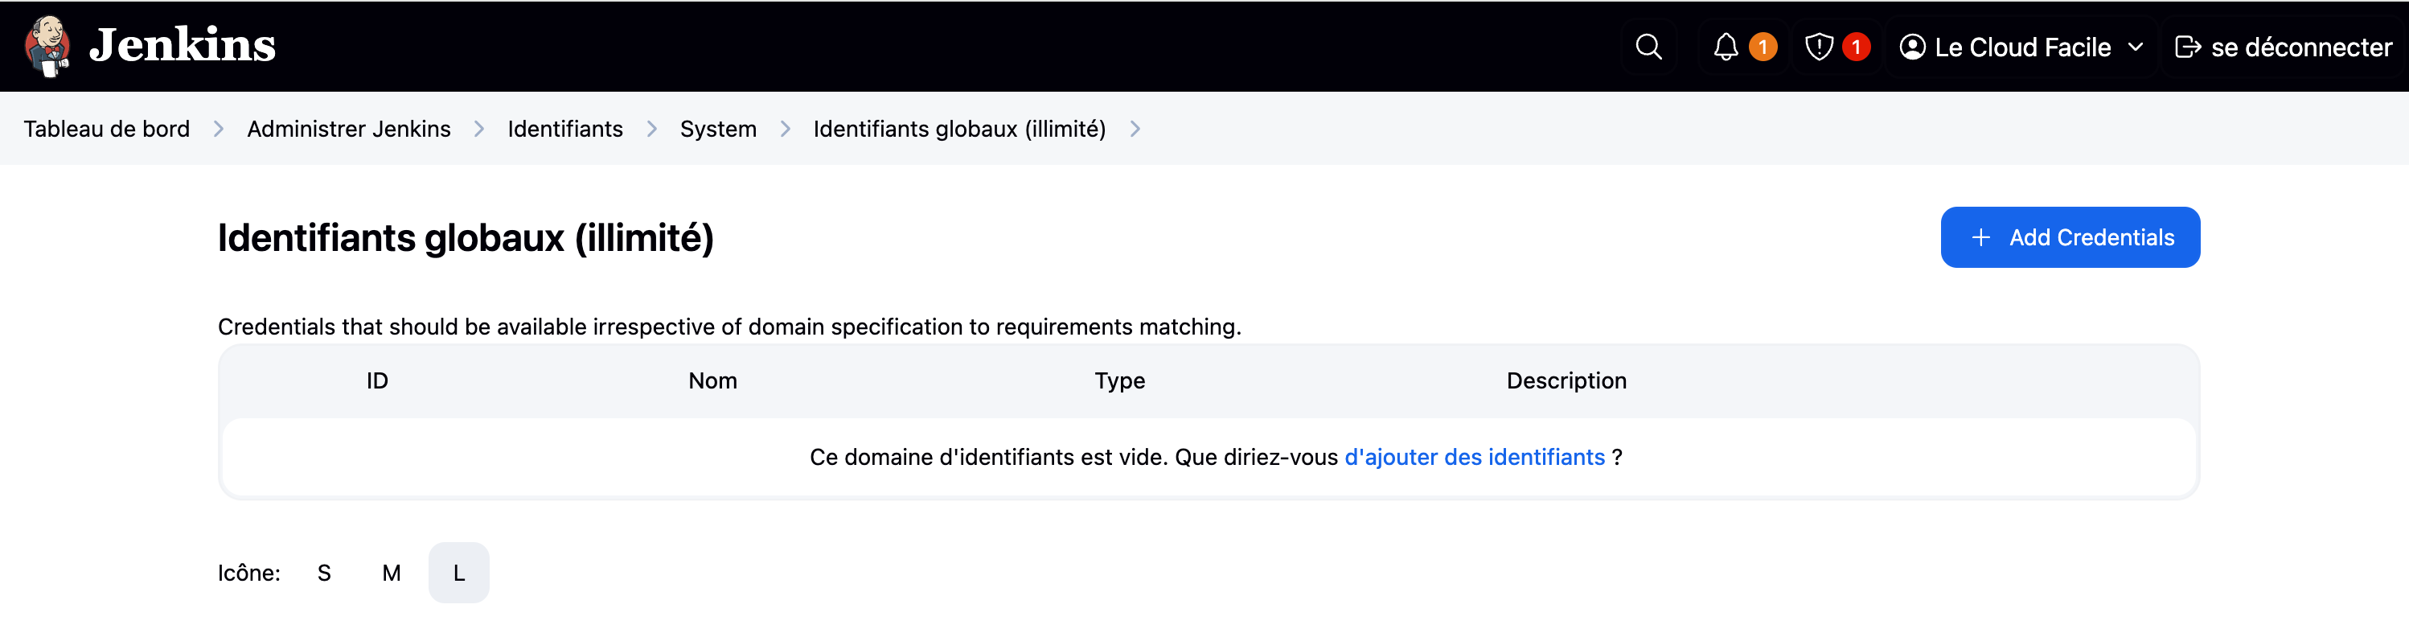Navigate to Identifiants breadcrumb item
The image size is (2409, 629).
click(564, 129)
